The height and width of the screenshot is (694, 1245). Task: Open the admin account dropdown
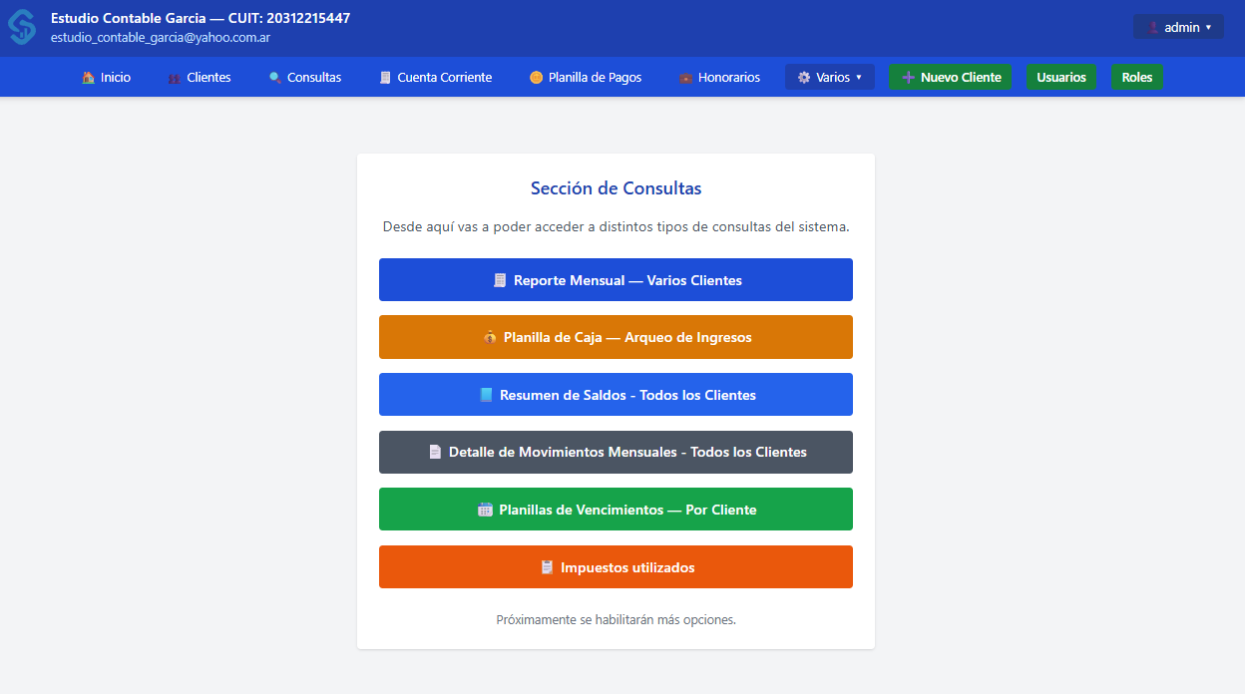click(x=1178, y=27)
